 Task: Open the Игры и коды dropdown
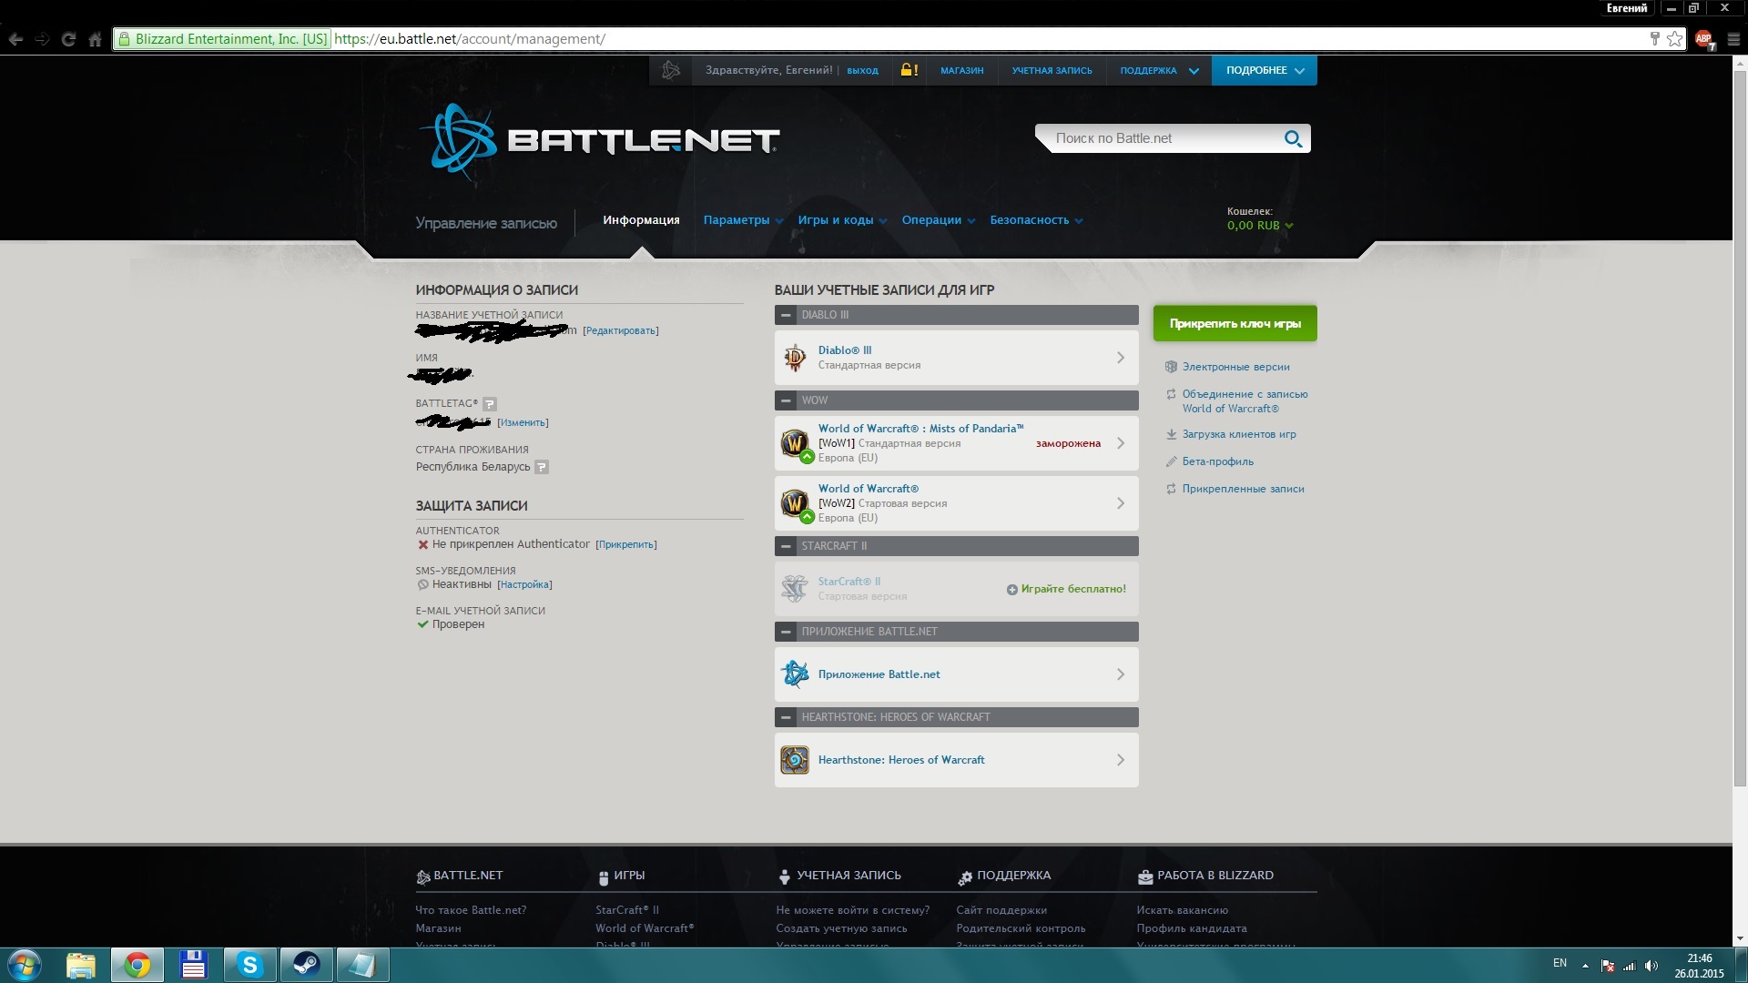click(842, 220)
